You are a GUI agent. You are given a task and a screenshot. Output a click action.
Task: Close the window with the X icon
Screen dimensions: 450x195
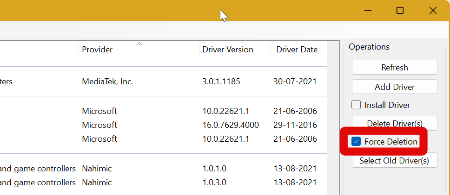pyautogui.click(x=433, y=11)
